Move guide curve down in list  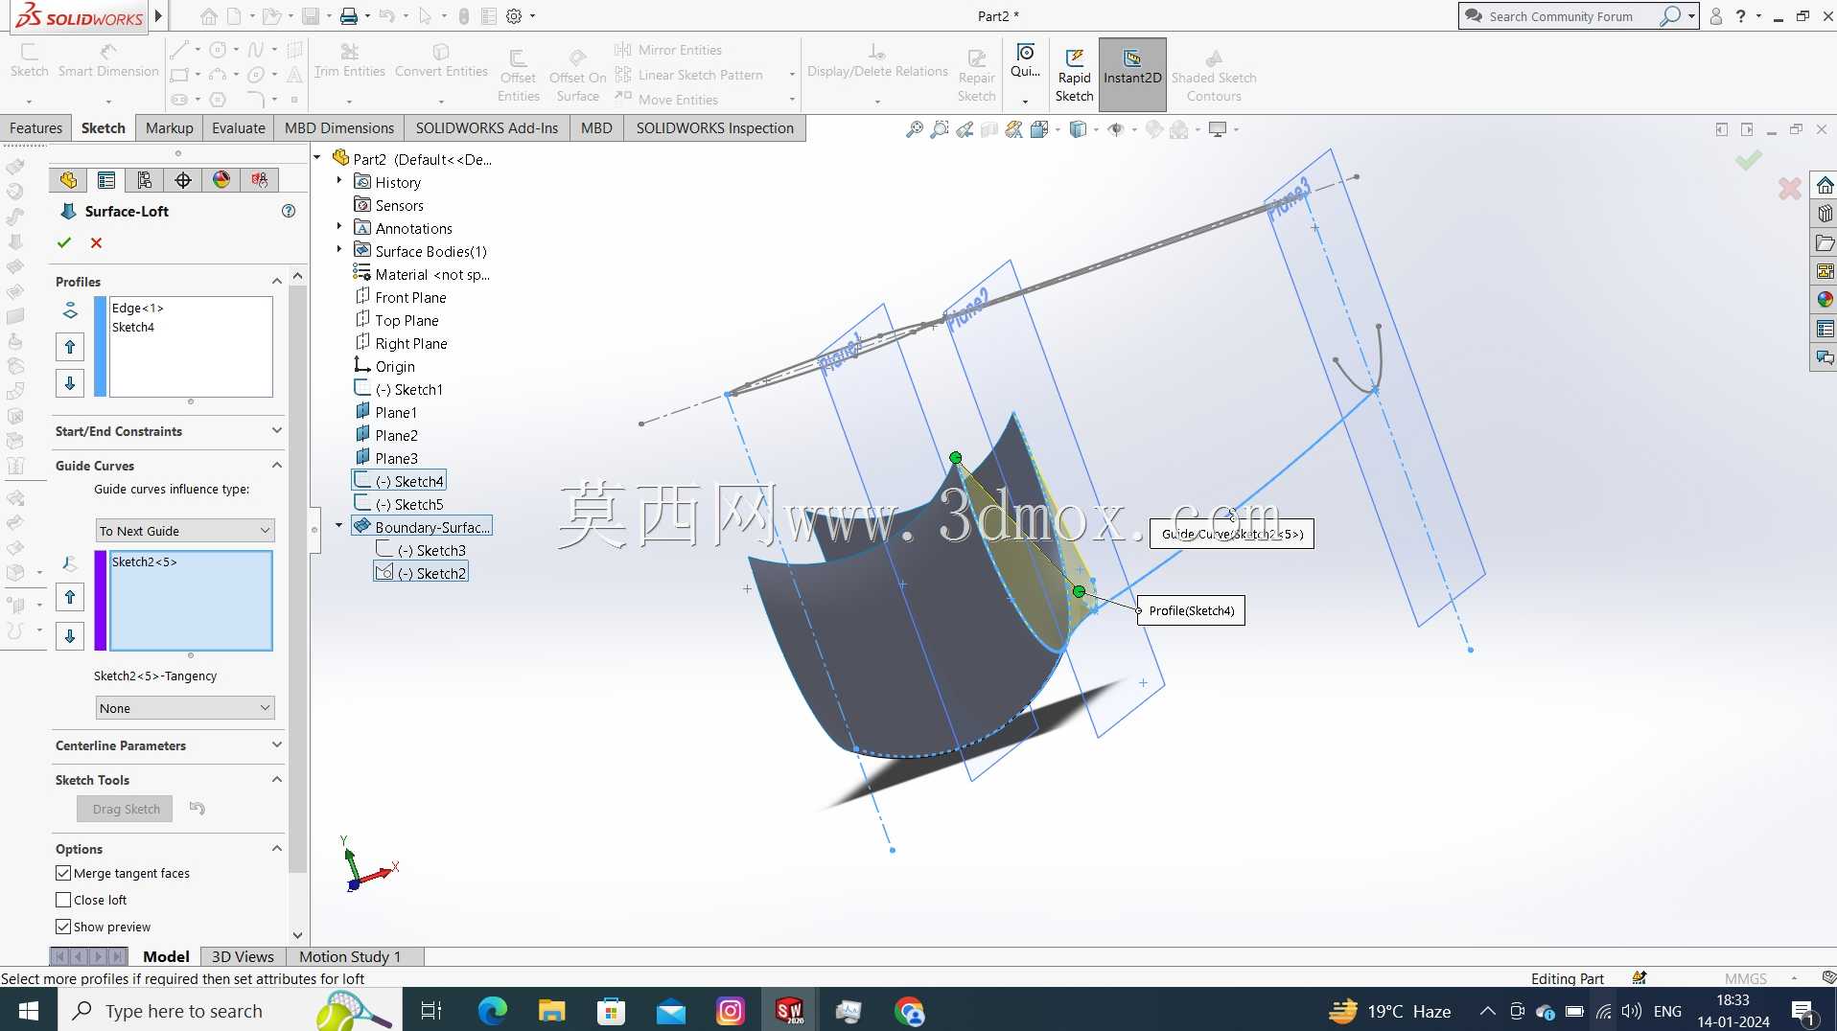pos(70,635)
